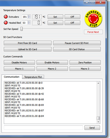This screenshot has height=138, width=110.
Task: Click the red Extruders status indicator
Action: [6, 17]
